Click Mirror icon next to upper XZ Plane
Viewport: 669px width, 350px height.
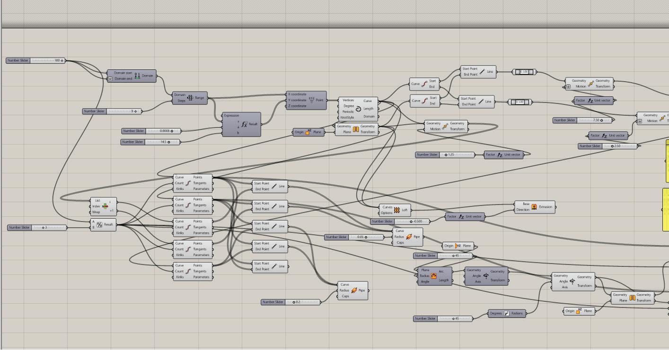coord(356,129)
